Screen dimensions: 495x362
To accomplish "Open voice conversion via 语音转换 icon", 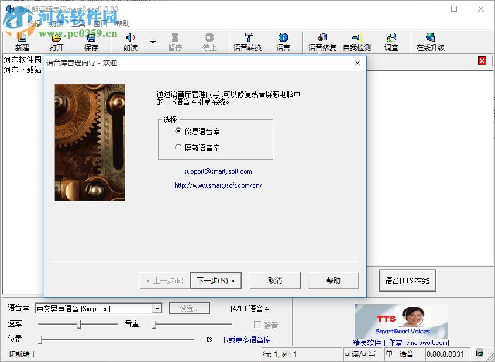I will click(247, 42).
